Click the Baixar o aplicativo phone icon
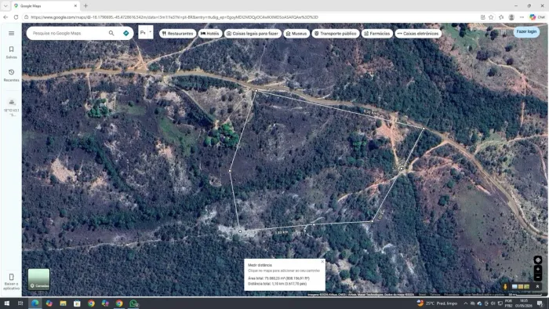 click(11, 277)
